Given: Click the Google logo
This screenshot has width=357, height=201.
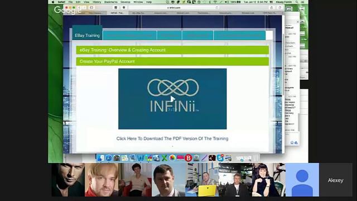Looking at the screenshot, I should [67, 10].
